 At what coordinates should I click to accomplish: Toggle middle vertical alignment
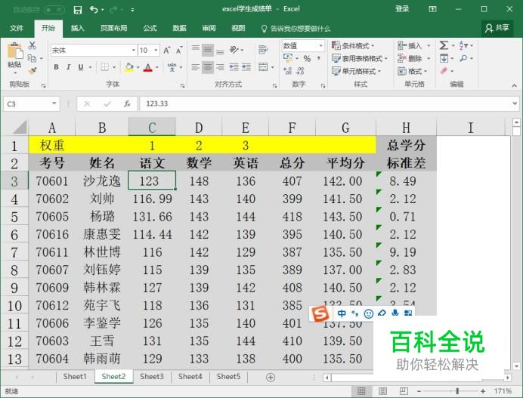tap(208, 50)
